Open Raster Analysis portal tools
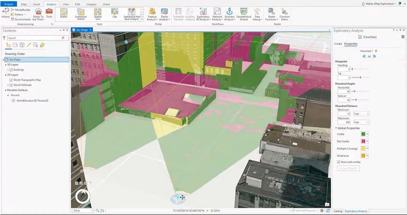The width and height of the screenshot is (407, 215). [x=164, y=14]
